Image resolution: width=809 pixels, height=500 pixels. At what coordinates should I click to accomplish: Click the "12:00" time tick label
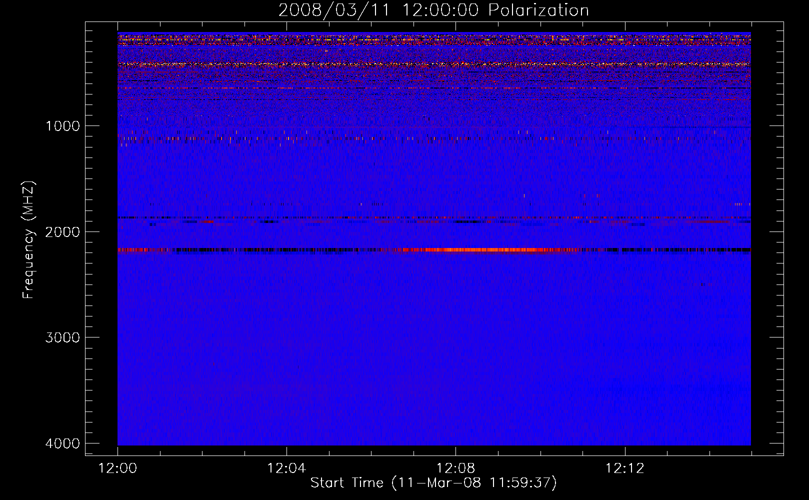(117, 468)
